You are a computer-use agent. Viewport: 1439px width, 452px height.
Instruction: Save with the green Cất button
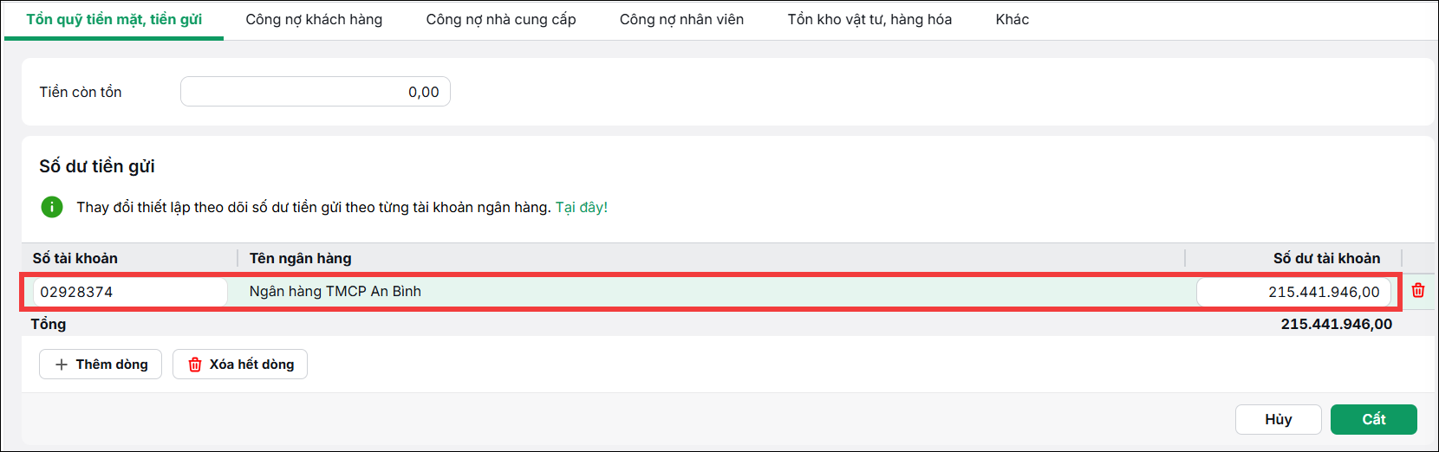[1374, 419]
